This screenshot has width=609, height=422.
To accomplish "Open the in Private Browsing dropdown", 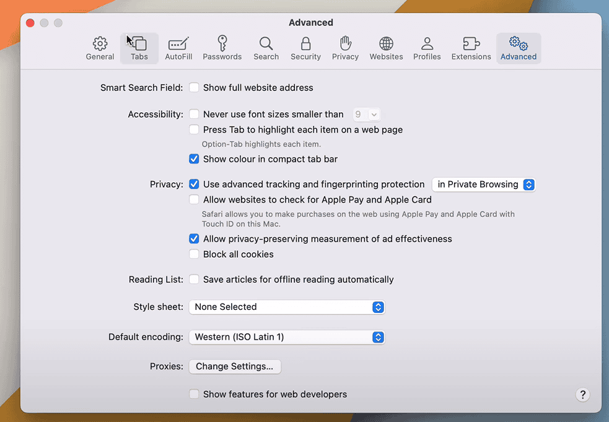I will point(483,185).
